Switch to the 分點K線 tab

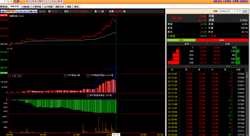click(26, 7)
